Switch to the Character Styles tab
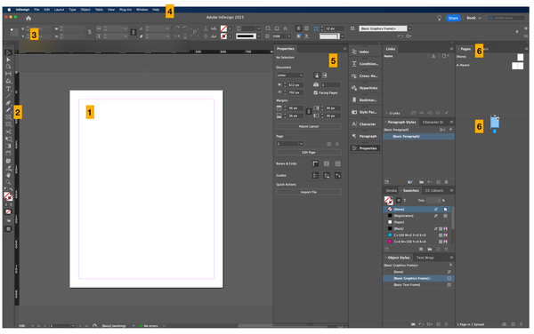534x334 pixels. [433, 122]
